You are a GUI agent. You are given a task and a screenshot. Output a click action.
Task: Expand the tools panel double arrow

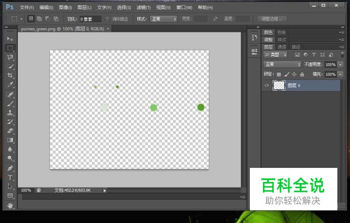pyautogui.click(x=7, y=27)
